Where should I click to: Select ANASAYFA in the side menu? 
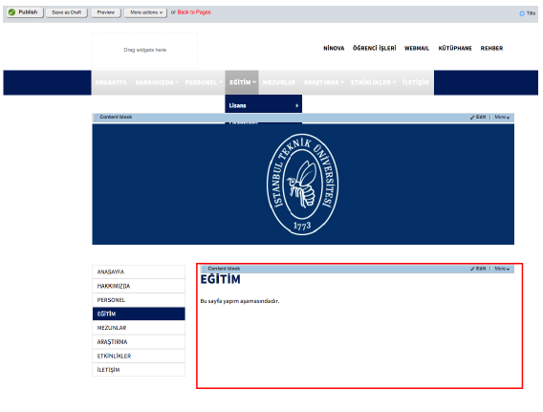[139, 271]
